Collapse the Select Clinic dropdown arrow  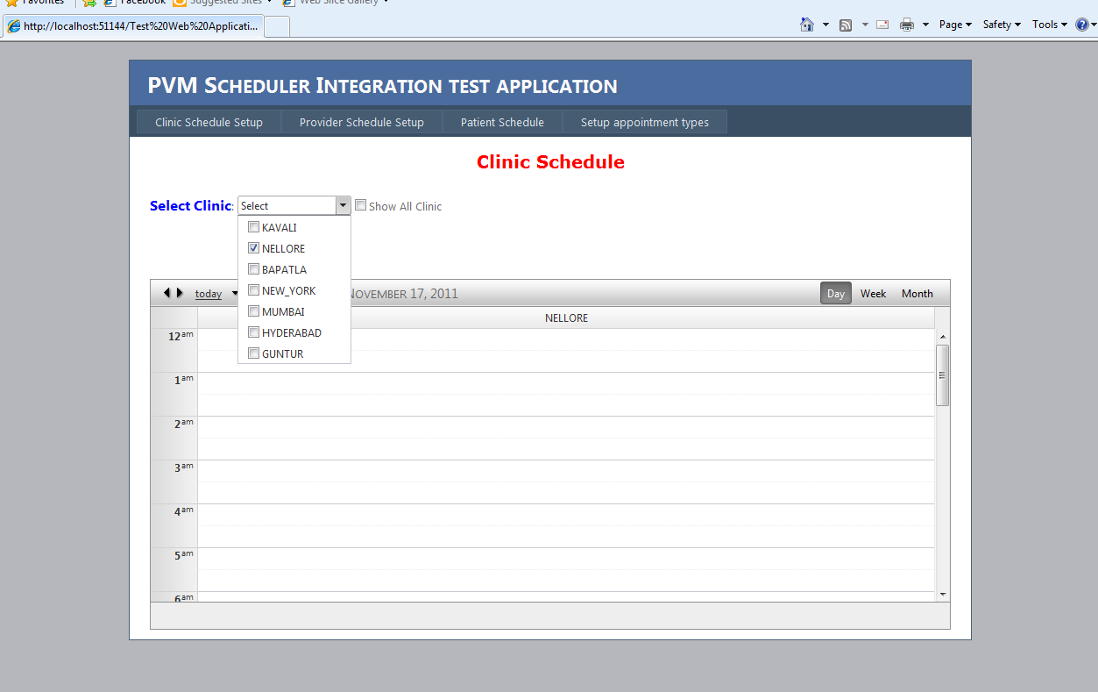click(343, 205)
